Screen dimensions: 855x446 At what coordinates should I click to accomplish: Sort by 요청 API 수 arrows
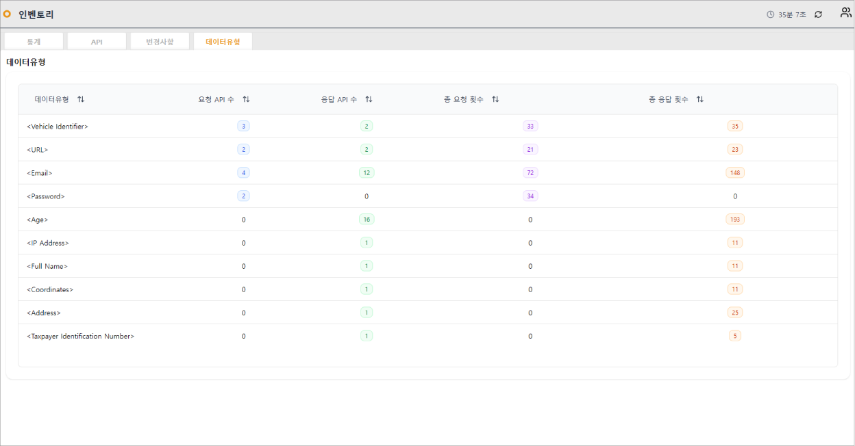246,99
